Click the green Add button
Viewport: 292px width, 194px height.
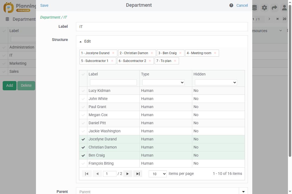9,86
